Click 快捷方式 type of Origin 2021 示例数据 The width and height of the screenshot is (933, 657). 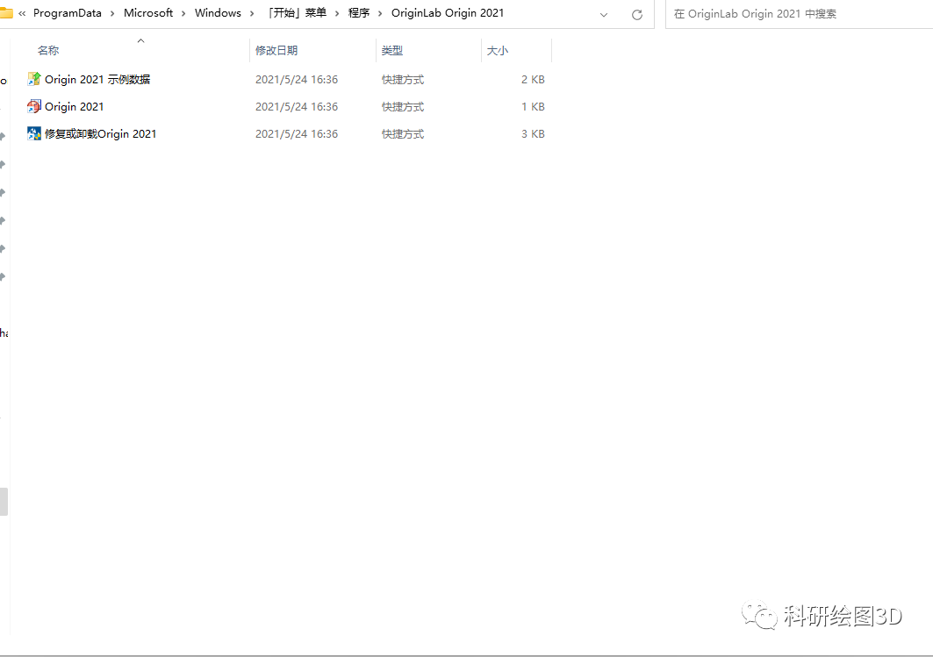click(x=403, y=80)
